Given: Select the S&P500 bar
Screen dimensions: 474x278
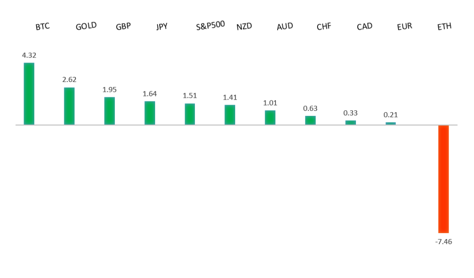Looking at the screenshot, I should (x=190, y=114).
